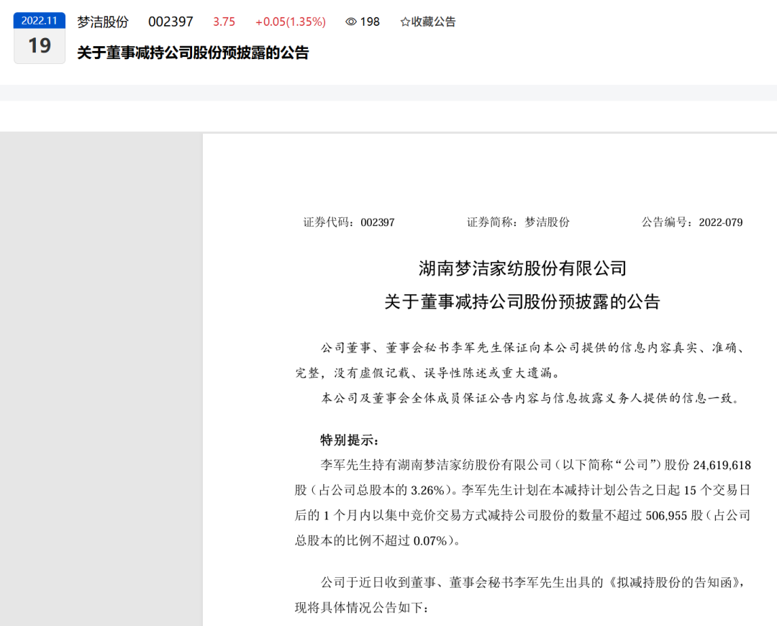Click the stock code 002397 in header
The image size is (777, 626).
(171, 22)
